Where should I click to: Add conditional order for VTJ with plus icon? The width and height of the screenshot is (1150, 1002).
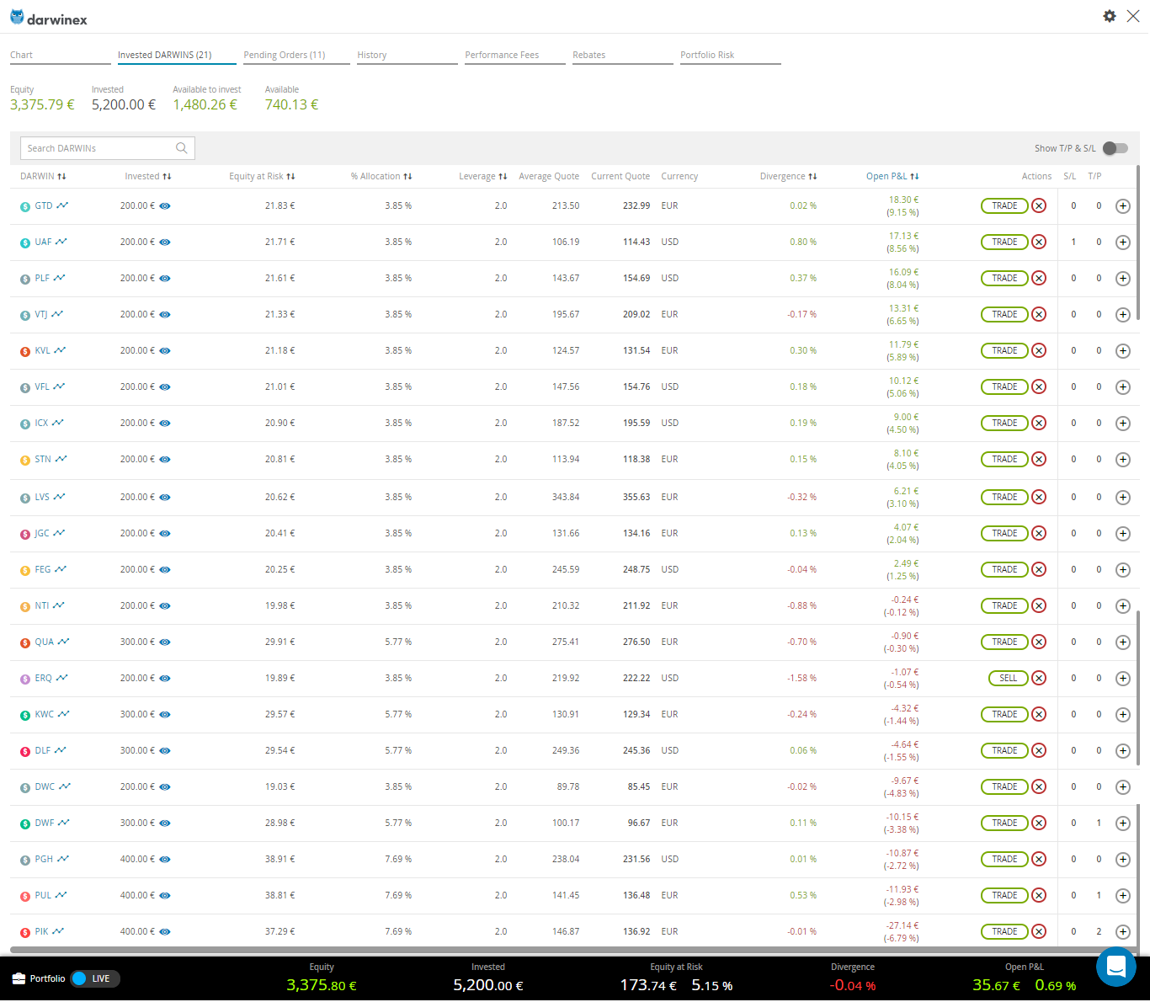(x=1122, y=315)
